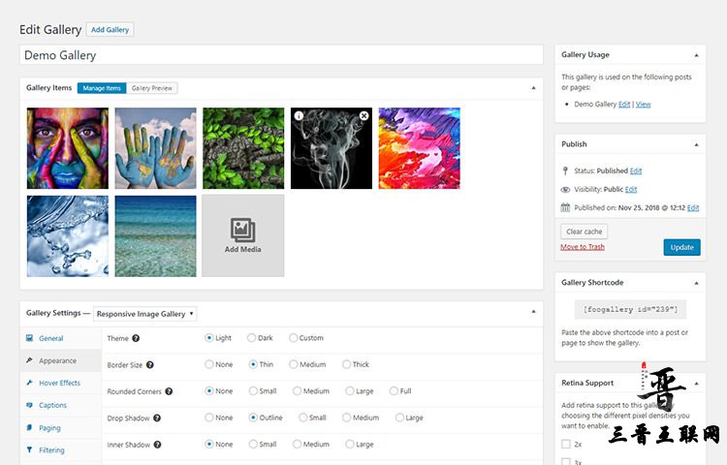Click the Move to Trash link
Screen dimensions: 727x465
tap(583, 247)
